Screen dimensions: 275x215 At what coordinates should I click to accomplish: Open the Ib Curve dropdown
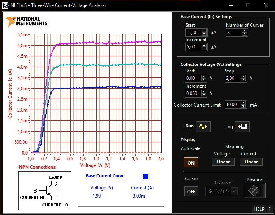[x=222, y=191]
